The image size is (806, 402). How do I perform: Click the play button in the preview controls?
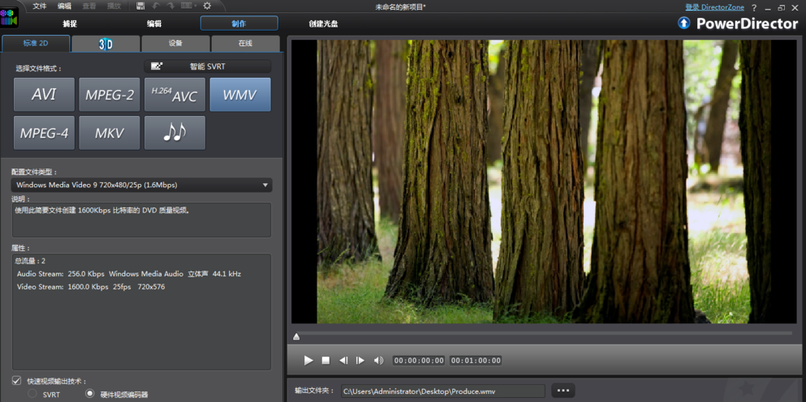coord(308,361)
